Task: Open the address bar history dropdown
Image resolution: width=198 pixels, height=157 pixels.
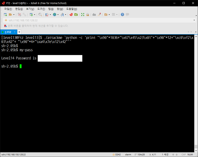Action: point(194,20)
